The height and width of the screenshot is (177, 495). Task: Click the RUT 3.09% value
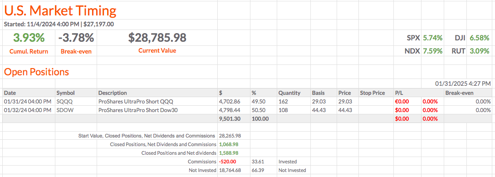point(480,51)
